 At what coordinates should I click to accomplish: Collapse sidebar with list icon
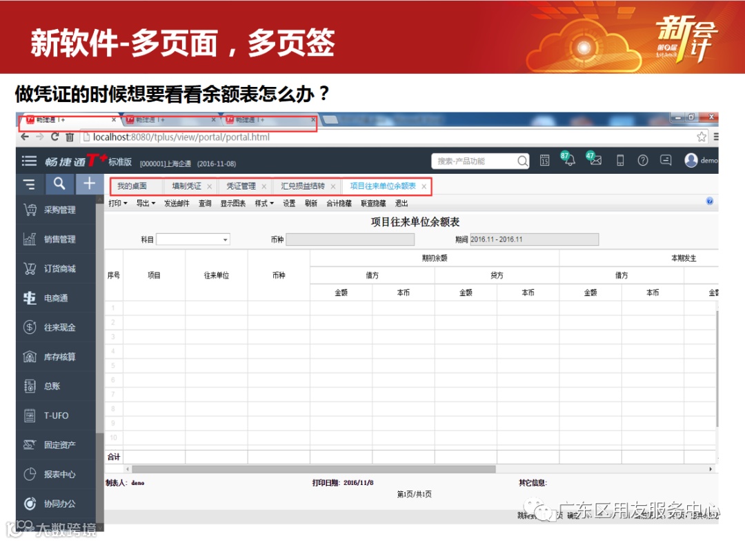tap(30, 184)
